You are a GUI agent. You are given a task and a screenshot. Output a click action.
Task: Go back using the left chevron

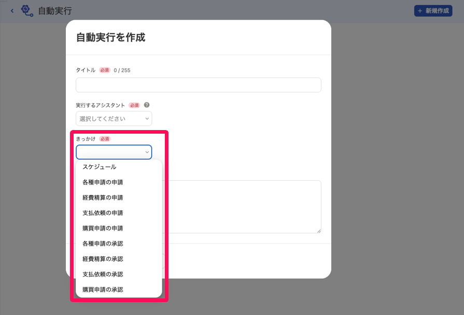(x=12, y=11)
